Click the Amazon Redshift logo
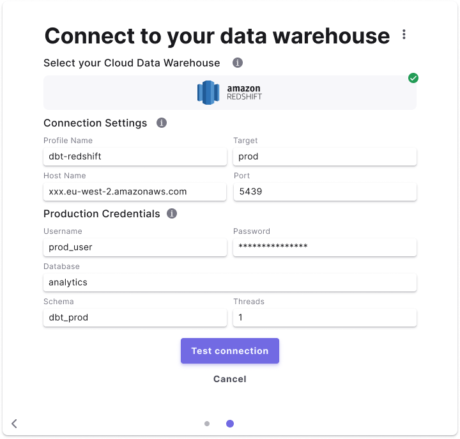The height and width of the screenshot is (439, 460). (x=229, y=93)
